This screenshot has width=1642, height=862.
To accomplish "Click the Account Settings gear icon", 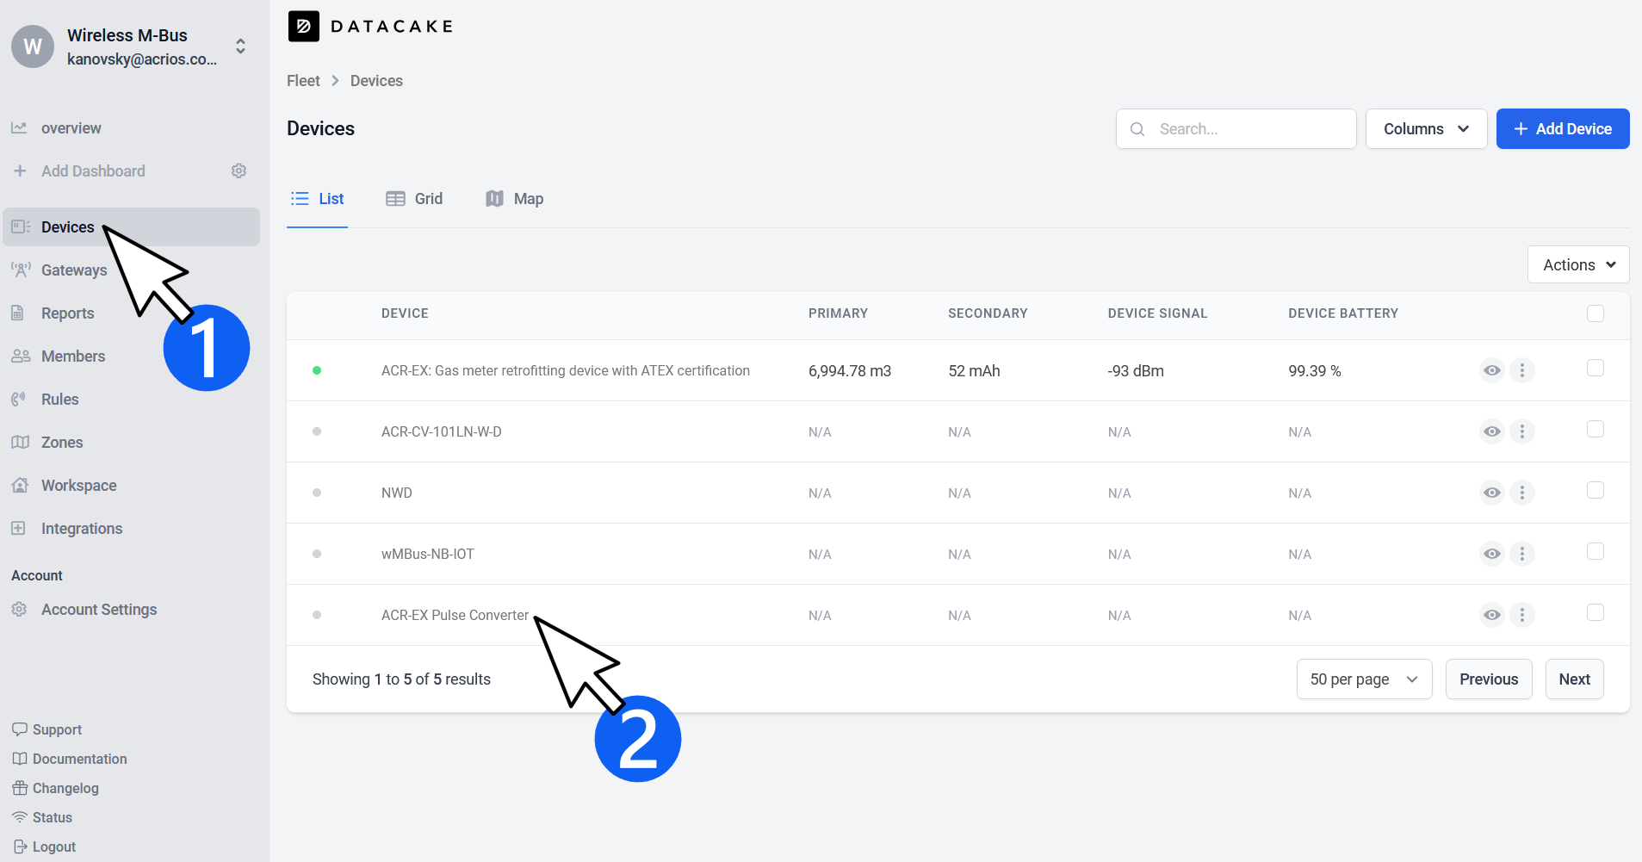I will (19, 610).
